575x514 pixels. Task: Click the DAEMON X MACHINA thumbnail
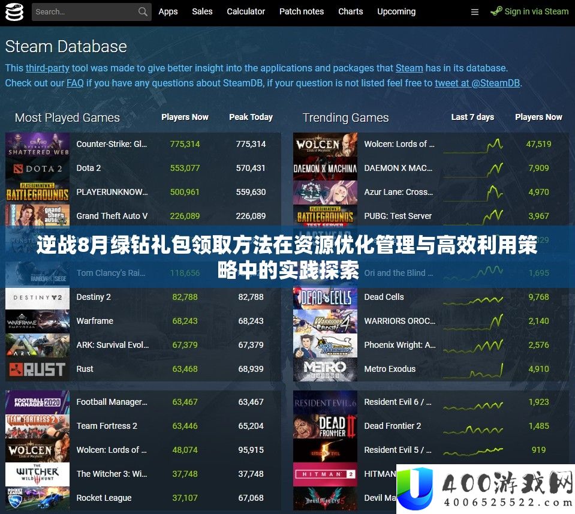[x=325, y=169]
